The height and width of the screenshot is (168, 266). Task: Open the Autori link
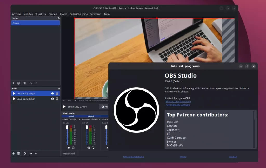click(183, 157)
